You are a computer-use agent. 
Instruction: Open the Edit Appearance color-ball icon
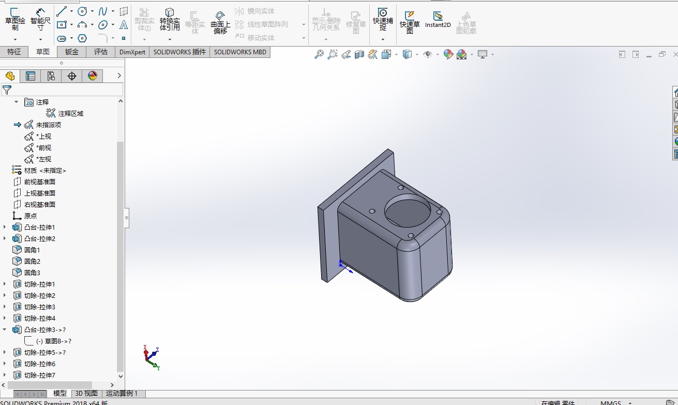(x=448, y=54)
